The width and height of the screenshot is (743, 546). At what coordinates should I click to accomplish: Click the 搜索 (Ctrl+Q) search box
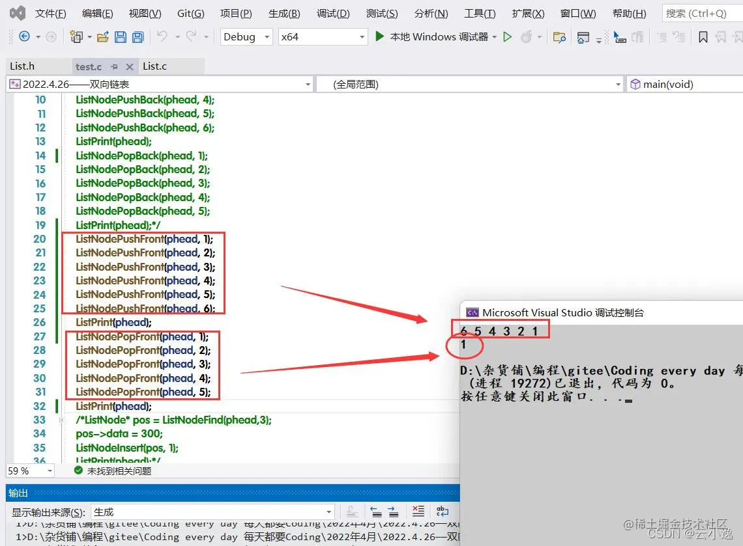point(702,13)
